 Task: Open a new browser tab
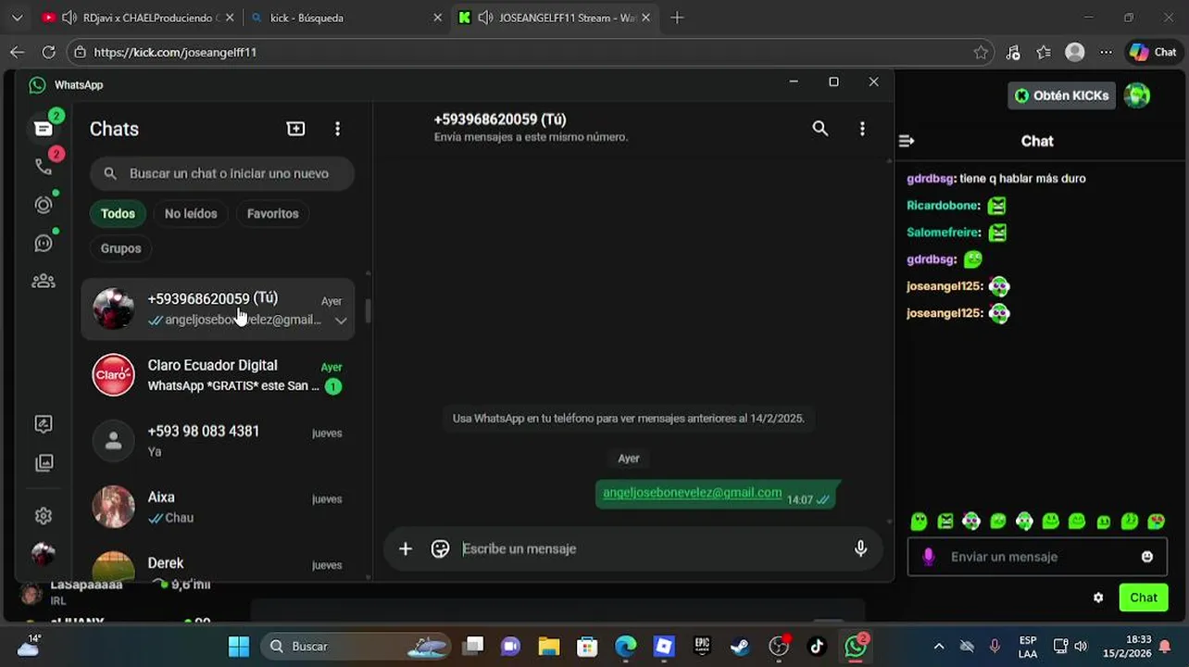(x=677, y=18)
